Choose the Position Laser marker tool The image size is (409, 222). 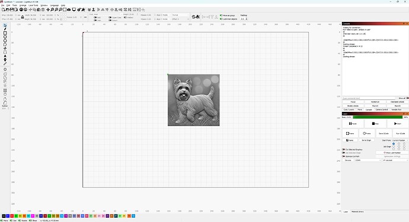pos(5,60)
